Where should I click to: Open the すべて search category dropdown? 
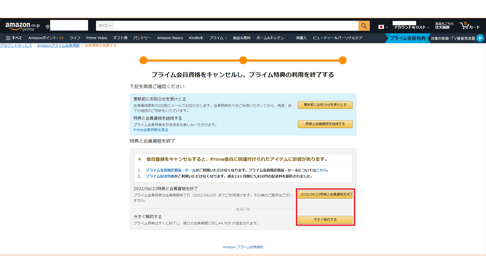(x=104, y=25)
